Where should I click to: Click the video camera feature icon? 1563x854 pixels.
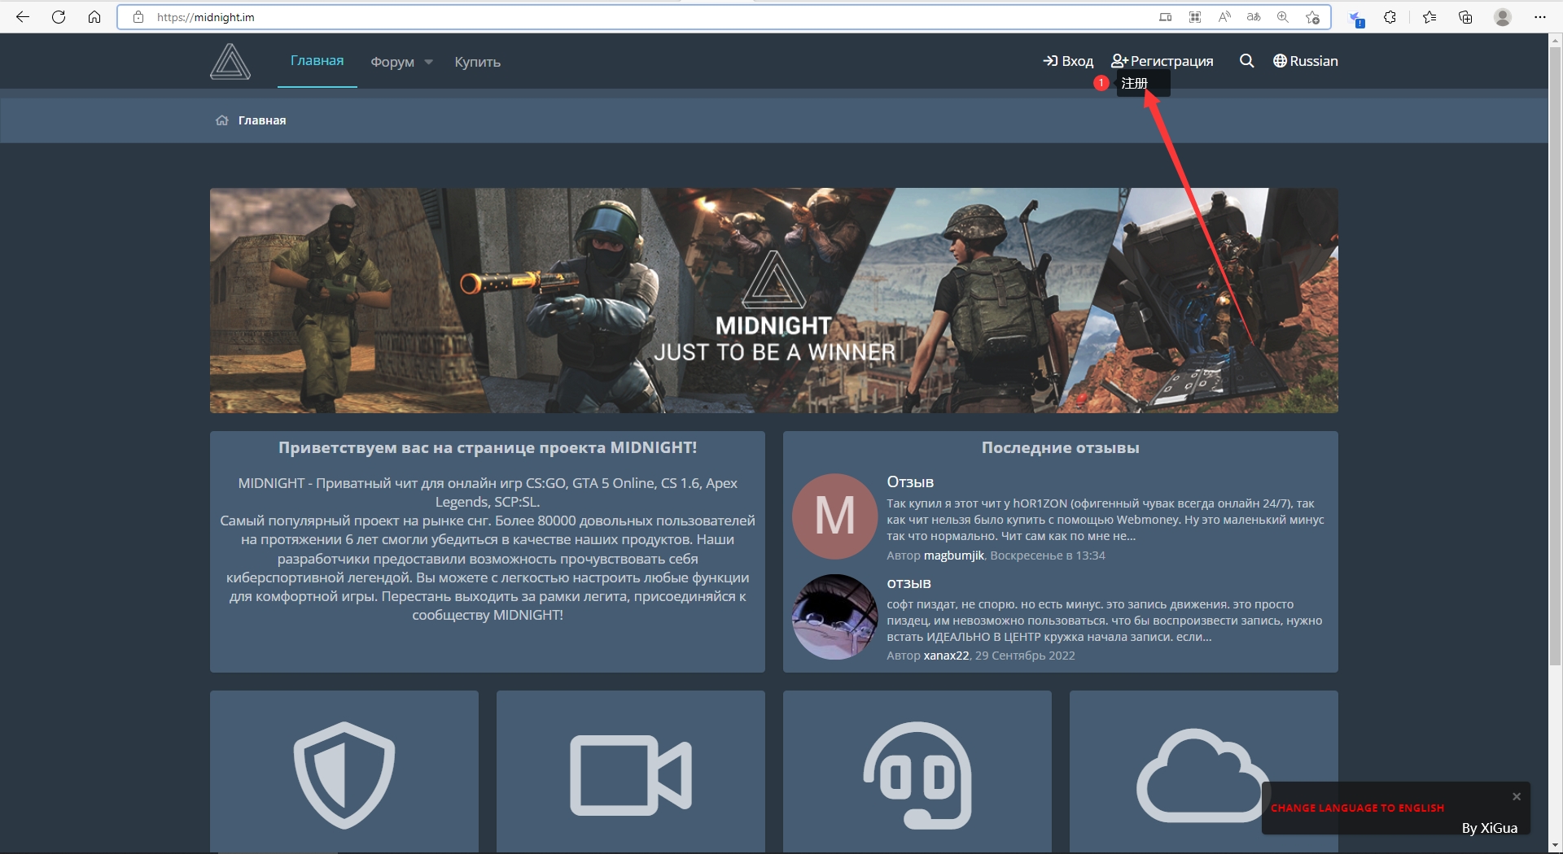[631, 774]
